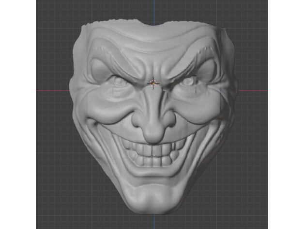Click the blue Z-axis line above the mask
The width and height of the screenshot is (304, 229).
[154, 11]
